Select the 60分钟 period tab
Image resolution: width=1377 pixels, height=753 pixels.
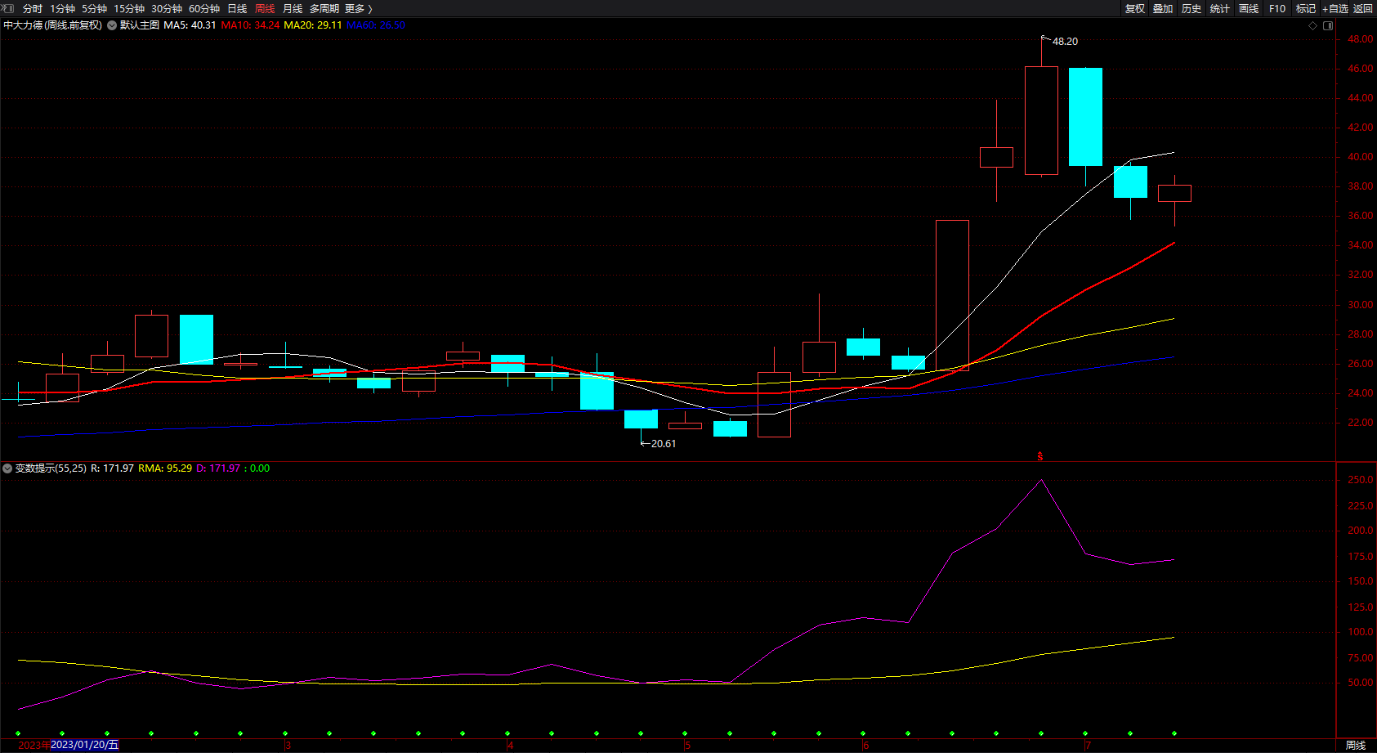[204, 8]
